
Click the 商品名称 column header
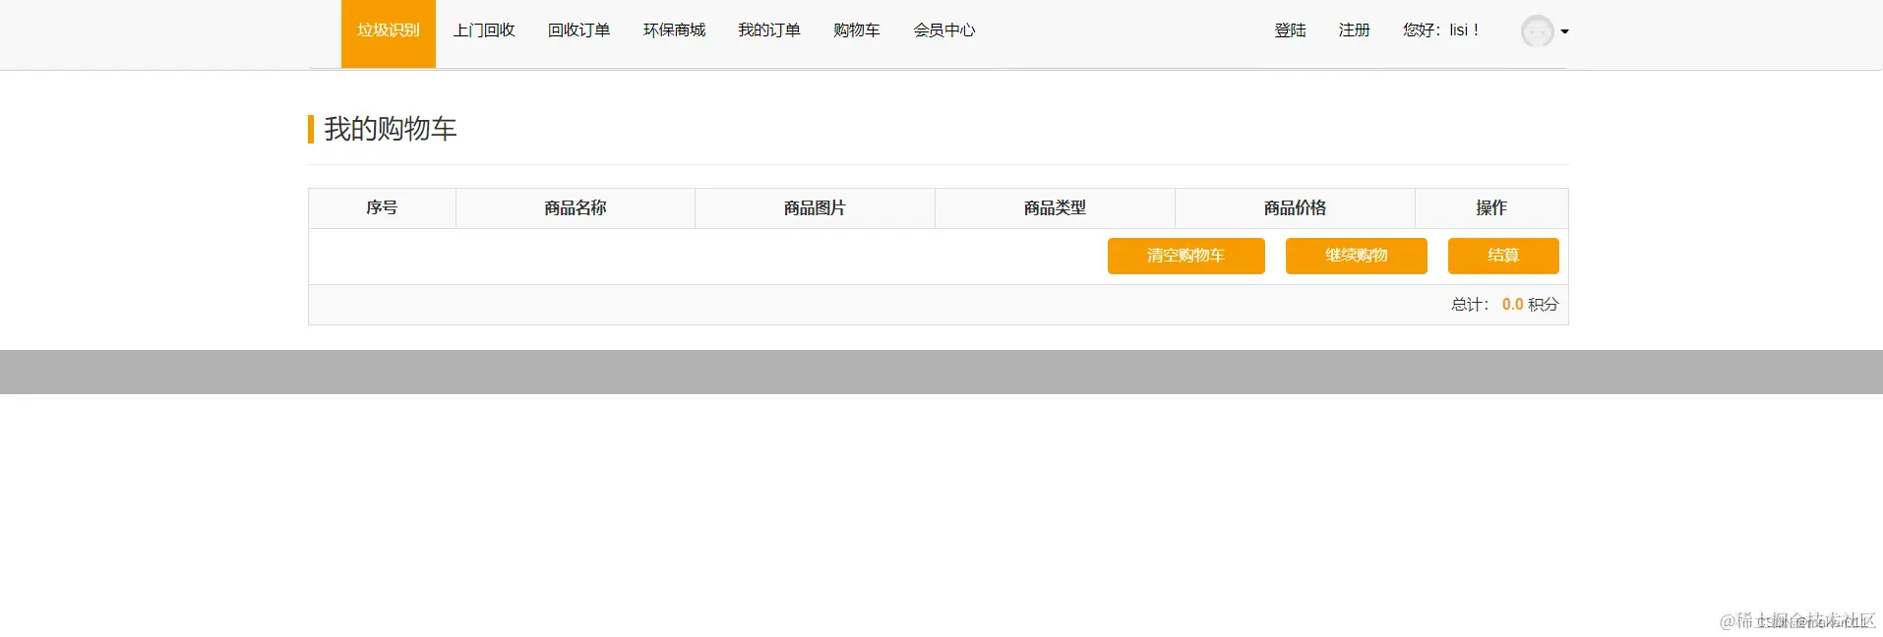(576, 208)
